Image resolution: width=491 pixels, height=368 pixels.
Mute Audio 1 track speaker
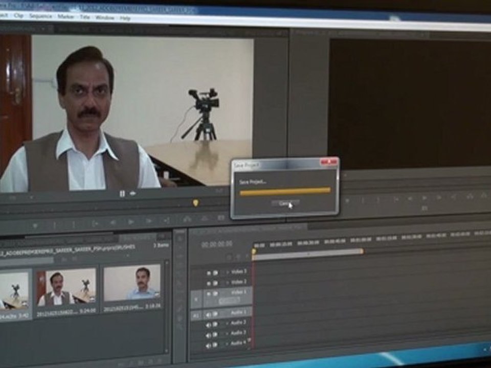click(209, 314)
